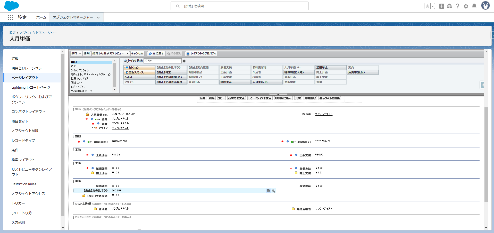Click the setup search field
494x233 pixels.
click(240, 6)
